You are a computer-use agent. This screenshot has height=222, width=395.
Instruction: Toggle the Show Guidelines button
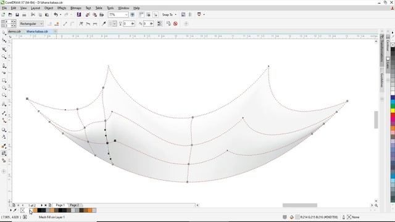[x=156, y=15]
